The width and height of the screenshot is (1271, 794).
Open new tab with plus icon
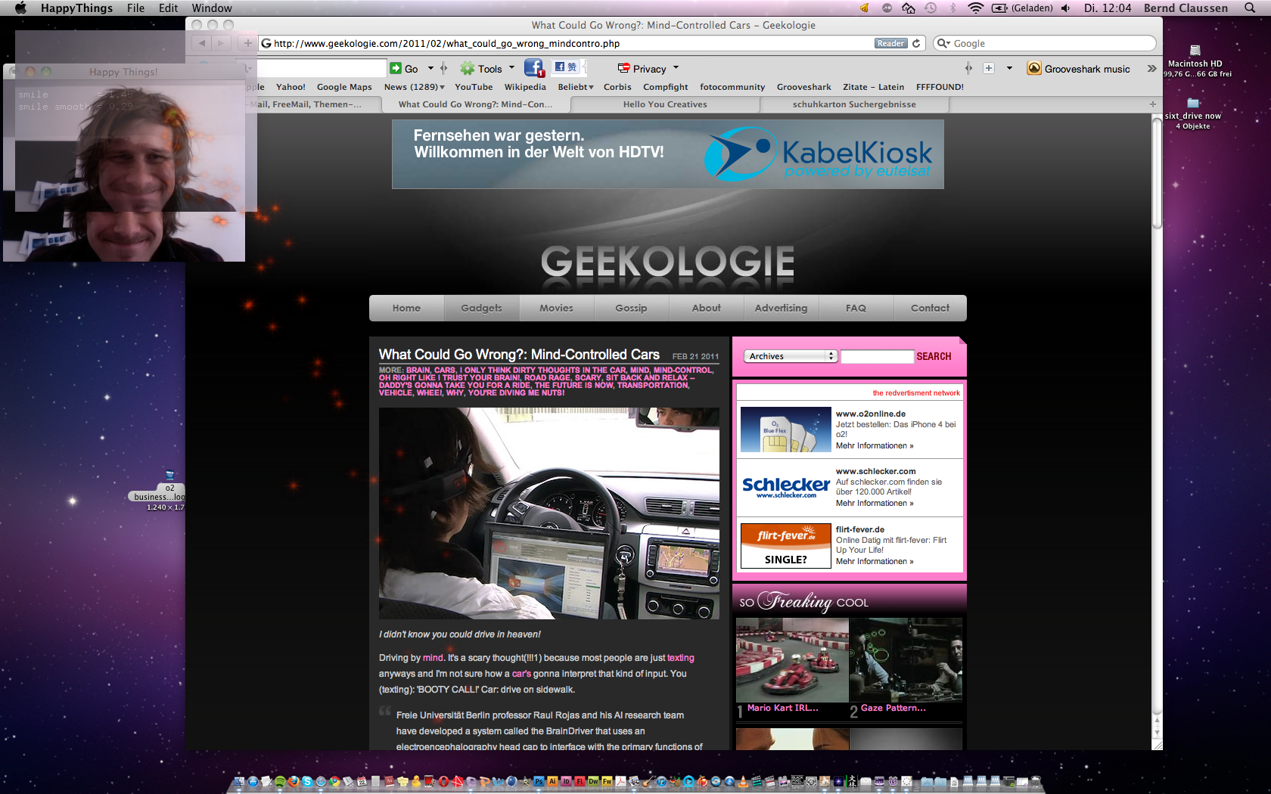[x=1152, y=104]
